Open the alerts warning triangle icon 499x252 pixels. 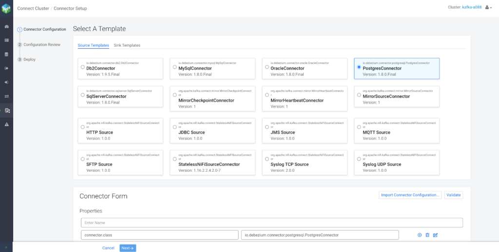pyautogui.click(x=6, y=125)
